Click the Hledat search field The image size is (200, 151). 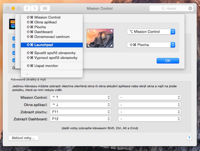coord(171,8)
